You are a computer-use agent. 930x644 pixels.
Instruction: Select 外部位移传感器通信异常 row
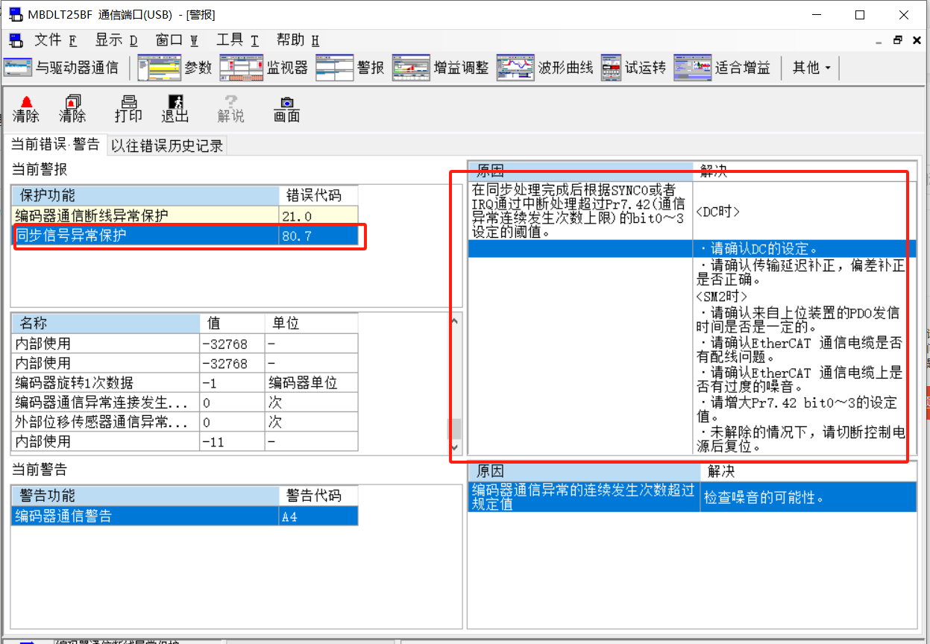click(184, 422)
